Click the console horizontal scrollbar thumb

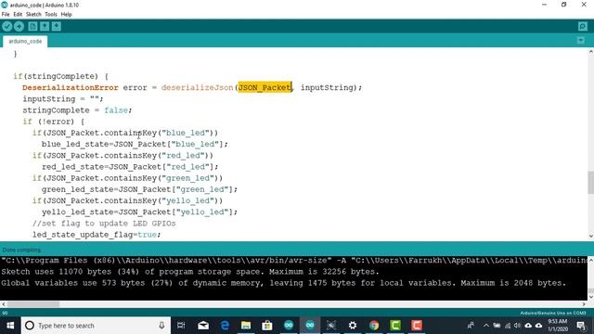(x=33, y=304)
